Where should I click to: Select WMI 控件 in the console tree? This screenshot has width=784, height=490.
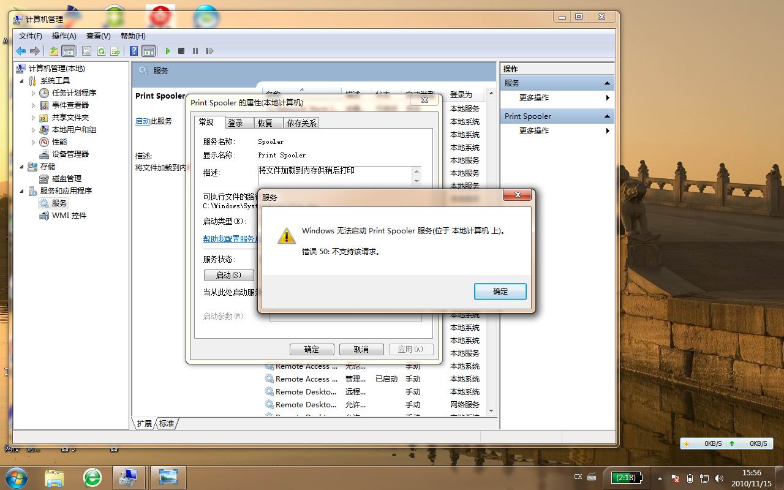point(69,216)
